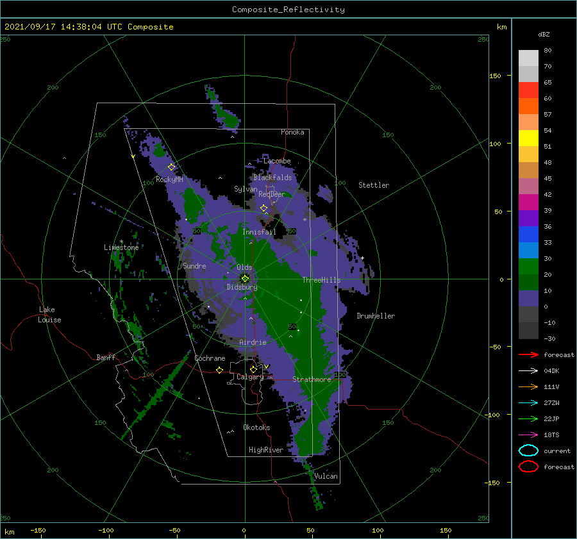The image size is (577, 539).
Task: Click the current legend text
Action: 557,451
